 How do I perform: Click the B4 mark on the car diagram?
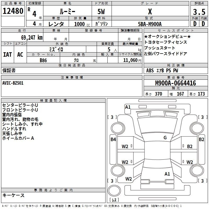point(113,140)
